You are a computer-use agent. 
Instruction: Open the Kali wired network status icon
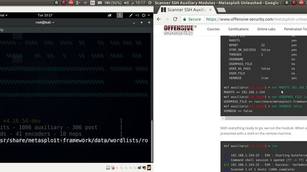[x=131, y=15]
